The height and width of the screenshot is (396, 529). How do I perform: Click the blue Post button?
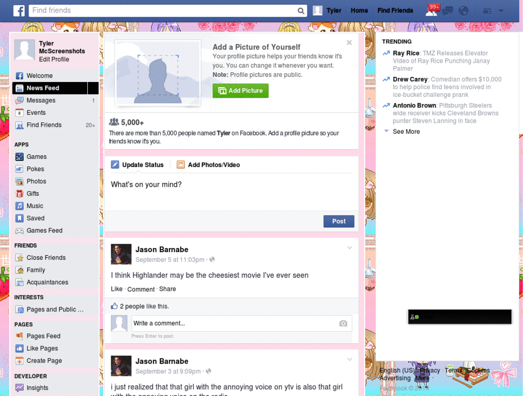tap(339, 222)
